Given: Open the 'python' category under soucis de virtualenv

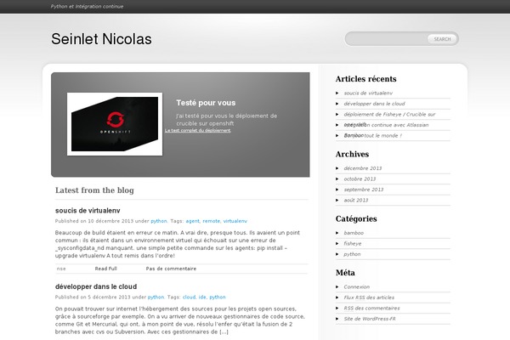Looking at the screenshot, I should click(x=159, y=221).
